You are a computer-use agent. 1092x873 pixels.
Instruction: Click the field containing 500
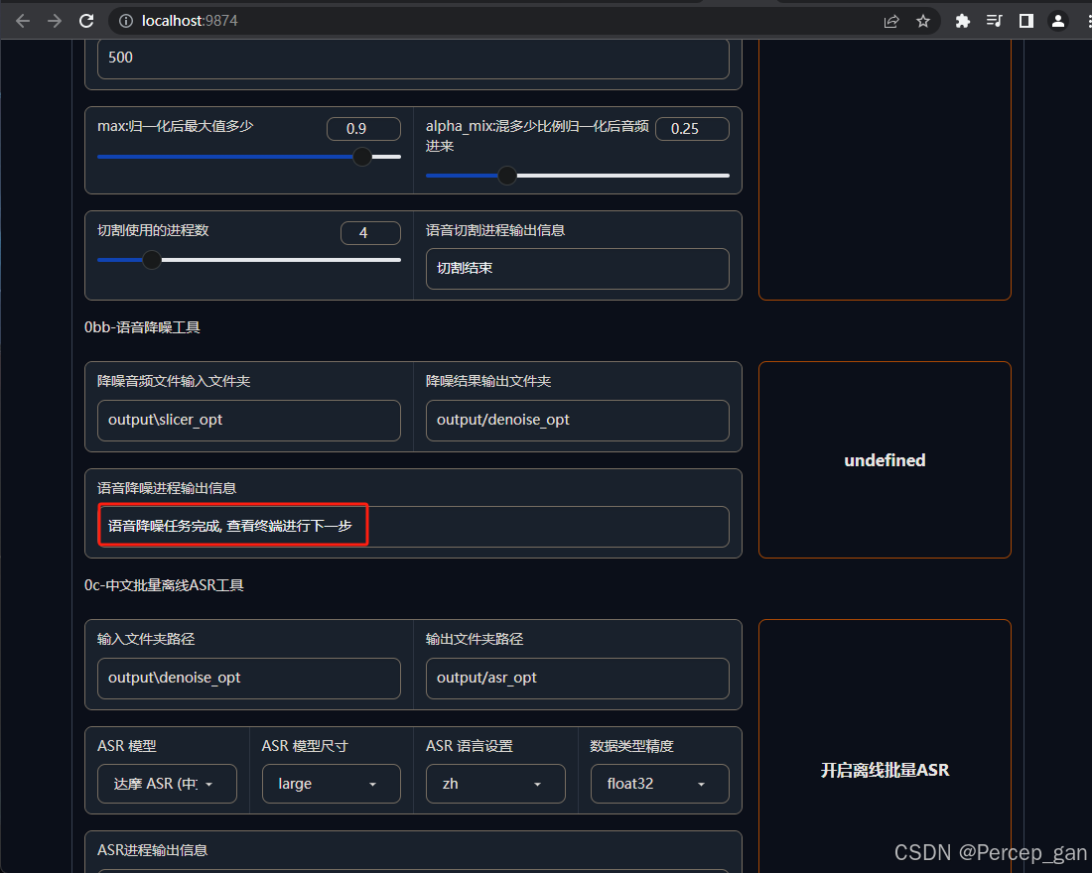click(x=413, y=58)
